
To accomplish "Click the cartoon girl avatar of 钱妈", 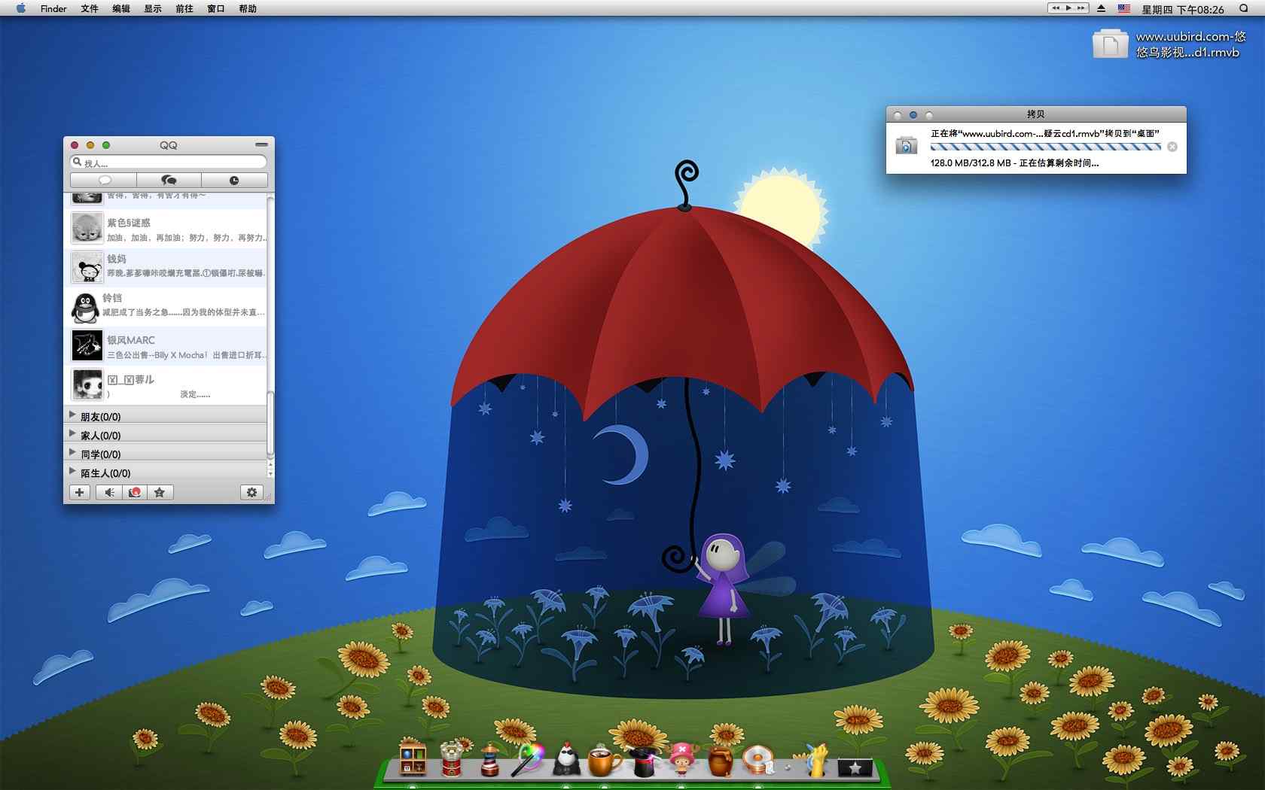I will (87, 268).
